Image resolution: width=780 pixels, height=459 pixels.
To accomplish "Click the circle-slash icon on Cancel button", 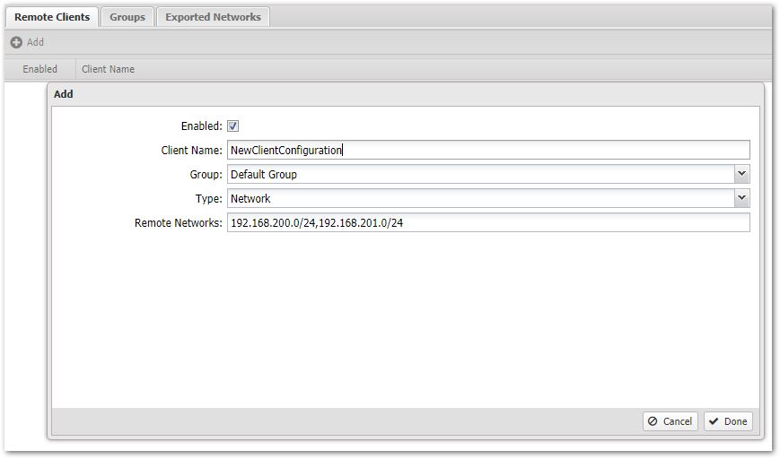I will tap(653, 421).
